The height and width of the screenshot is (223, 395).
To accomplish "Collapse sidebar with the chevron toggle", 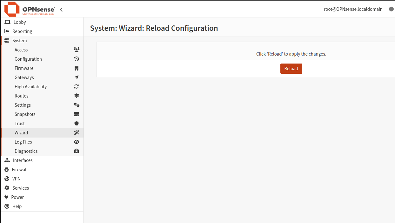I will coord(61,10).
